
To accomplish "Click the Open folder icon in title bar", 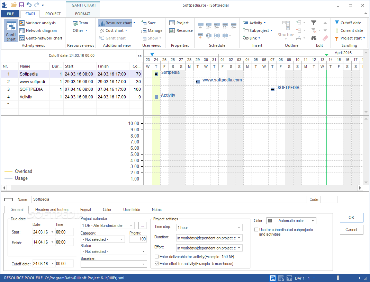I will click(14, 5).
